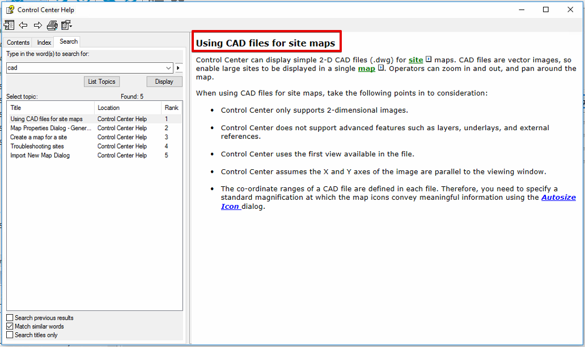Switch to the Contents tab
Image resolution: width=585 pixels, height=347 pixels.
[18, 42]
